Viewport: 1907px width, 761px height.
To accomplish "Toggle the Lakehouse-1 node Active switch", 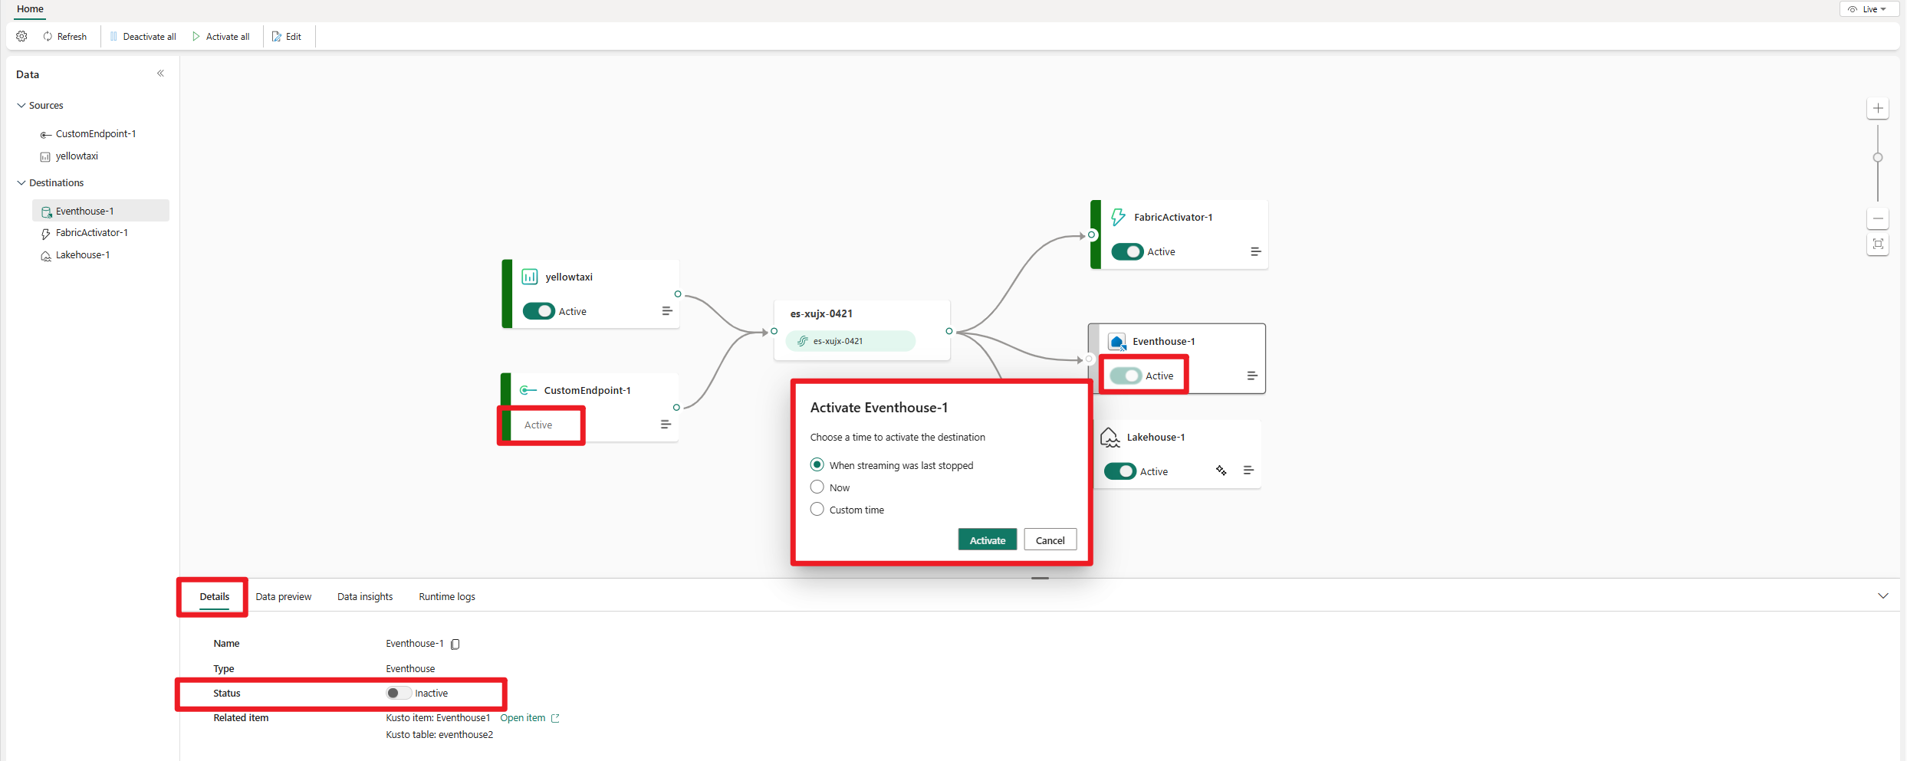I will pyautogui.click(x=1120, y=471).
